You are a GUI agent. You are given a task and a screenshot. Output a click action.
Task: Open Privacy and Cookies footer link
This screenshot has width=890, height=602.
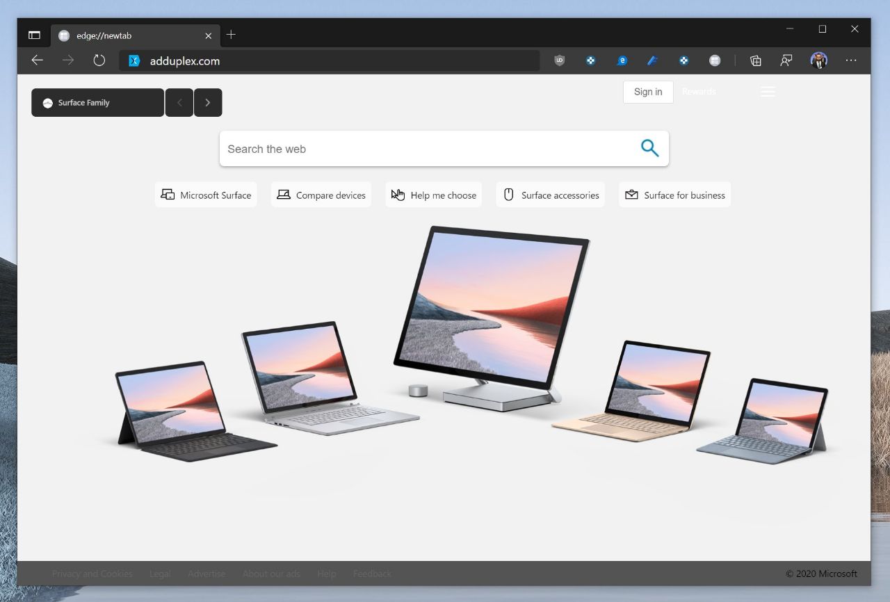(x=92, y=573)
